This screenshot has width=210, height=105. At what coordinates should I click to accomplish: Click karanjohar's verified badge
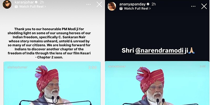click(x=36, y=2)
